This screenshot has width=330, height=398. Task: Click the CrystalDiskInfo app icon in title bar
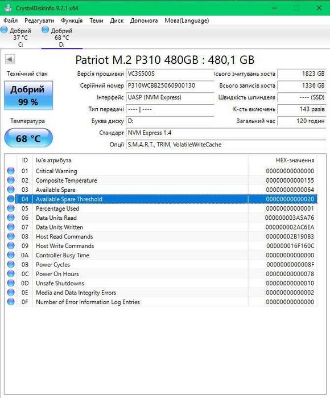(8, 7)
